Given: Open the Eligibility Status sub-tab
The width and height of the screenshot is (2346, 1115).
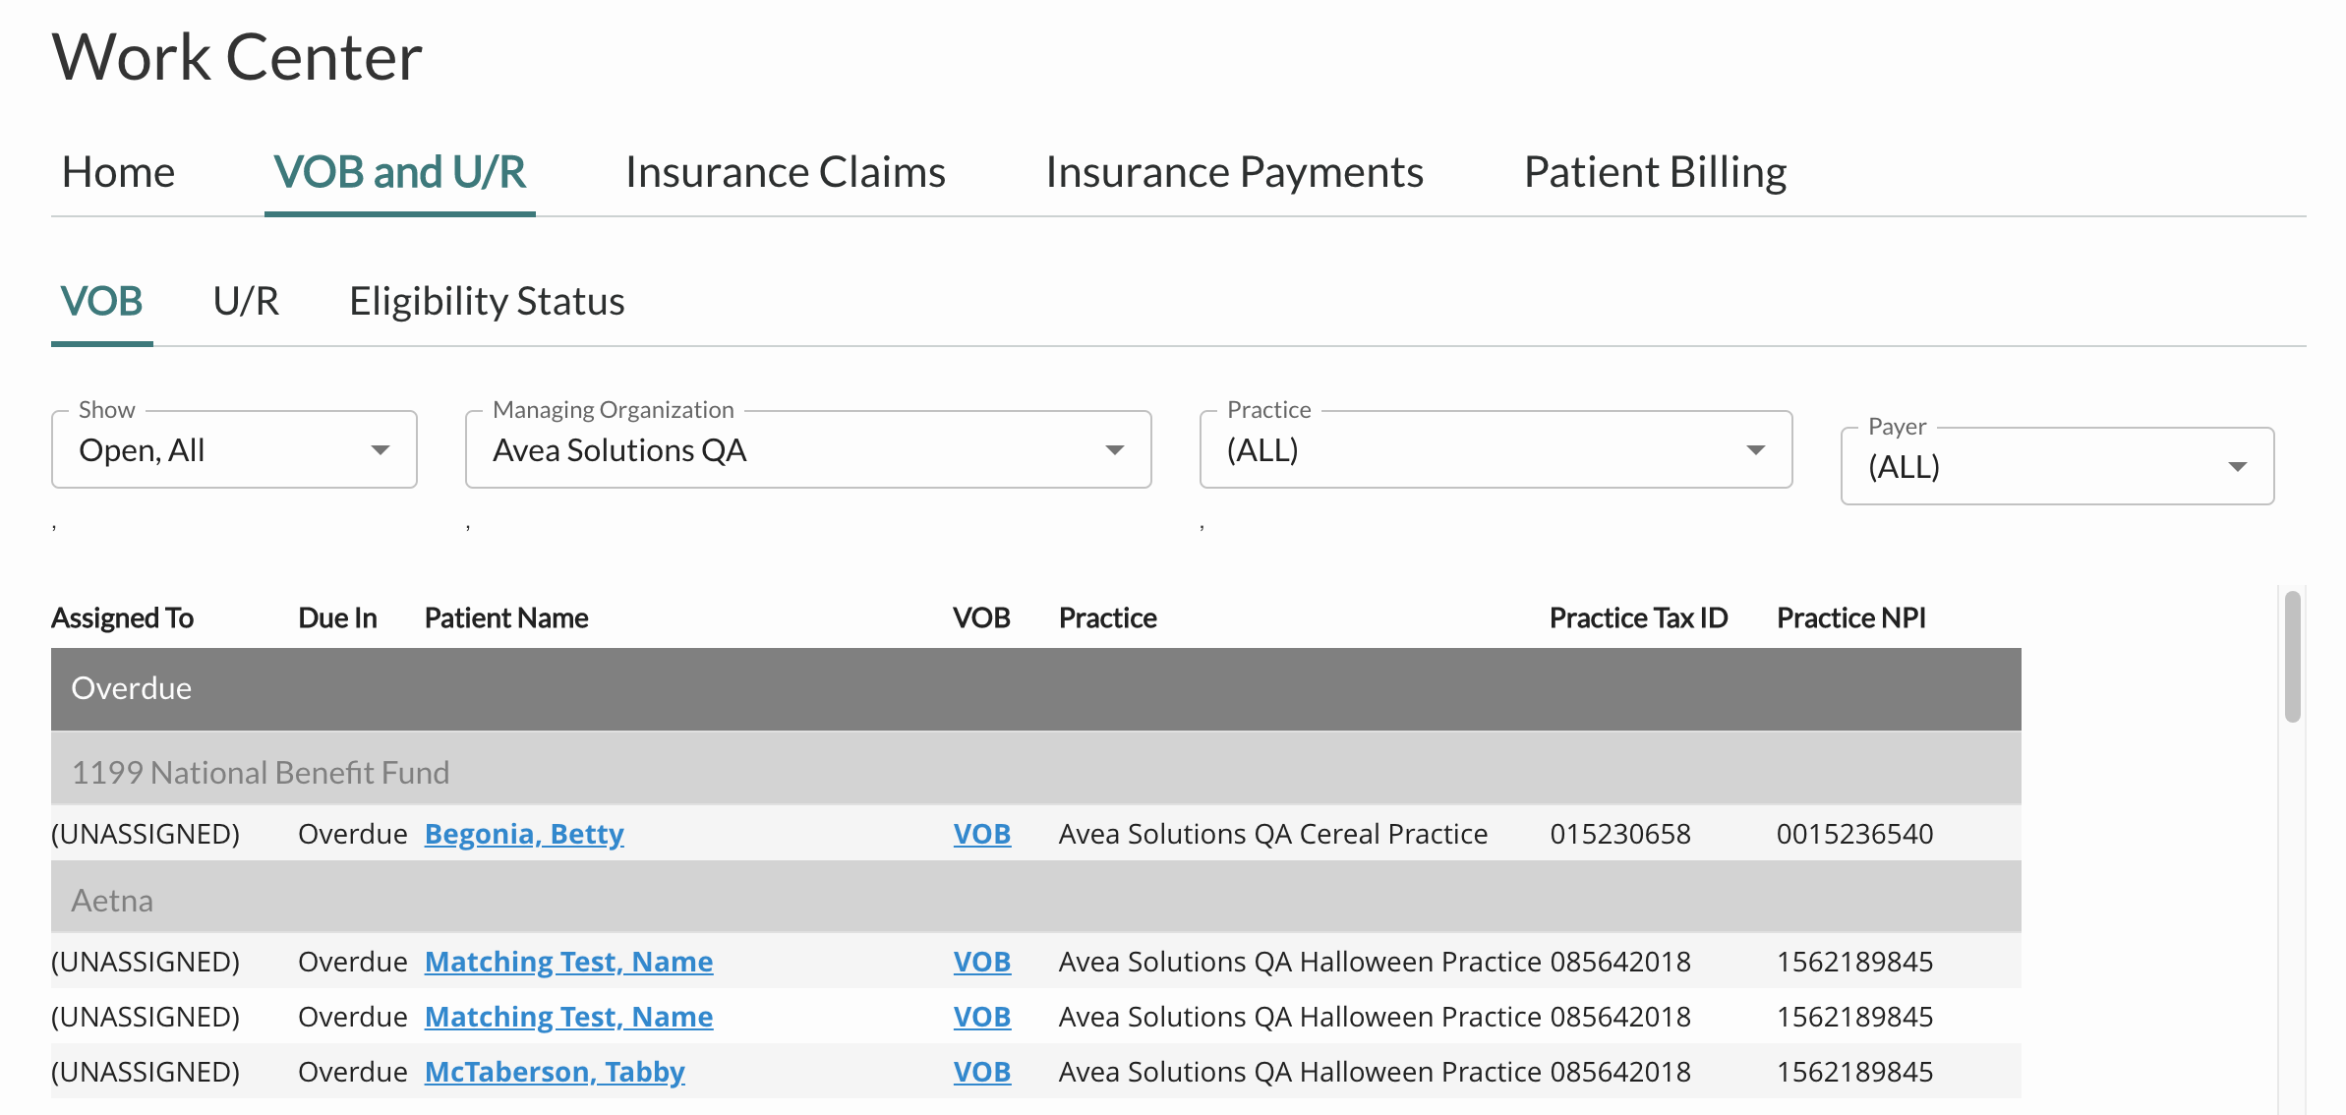Looking at the screenshot, I should [x=486, y=301].
